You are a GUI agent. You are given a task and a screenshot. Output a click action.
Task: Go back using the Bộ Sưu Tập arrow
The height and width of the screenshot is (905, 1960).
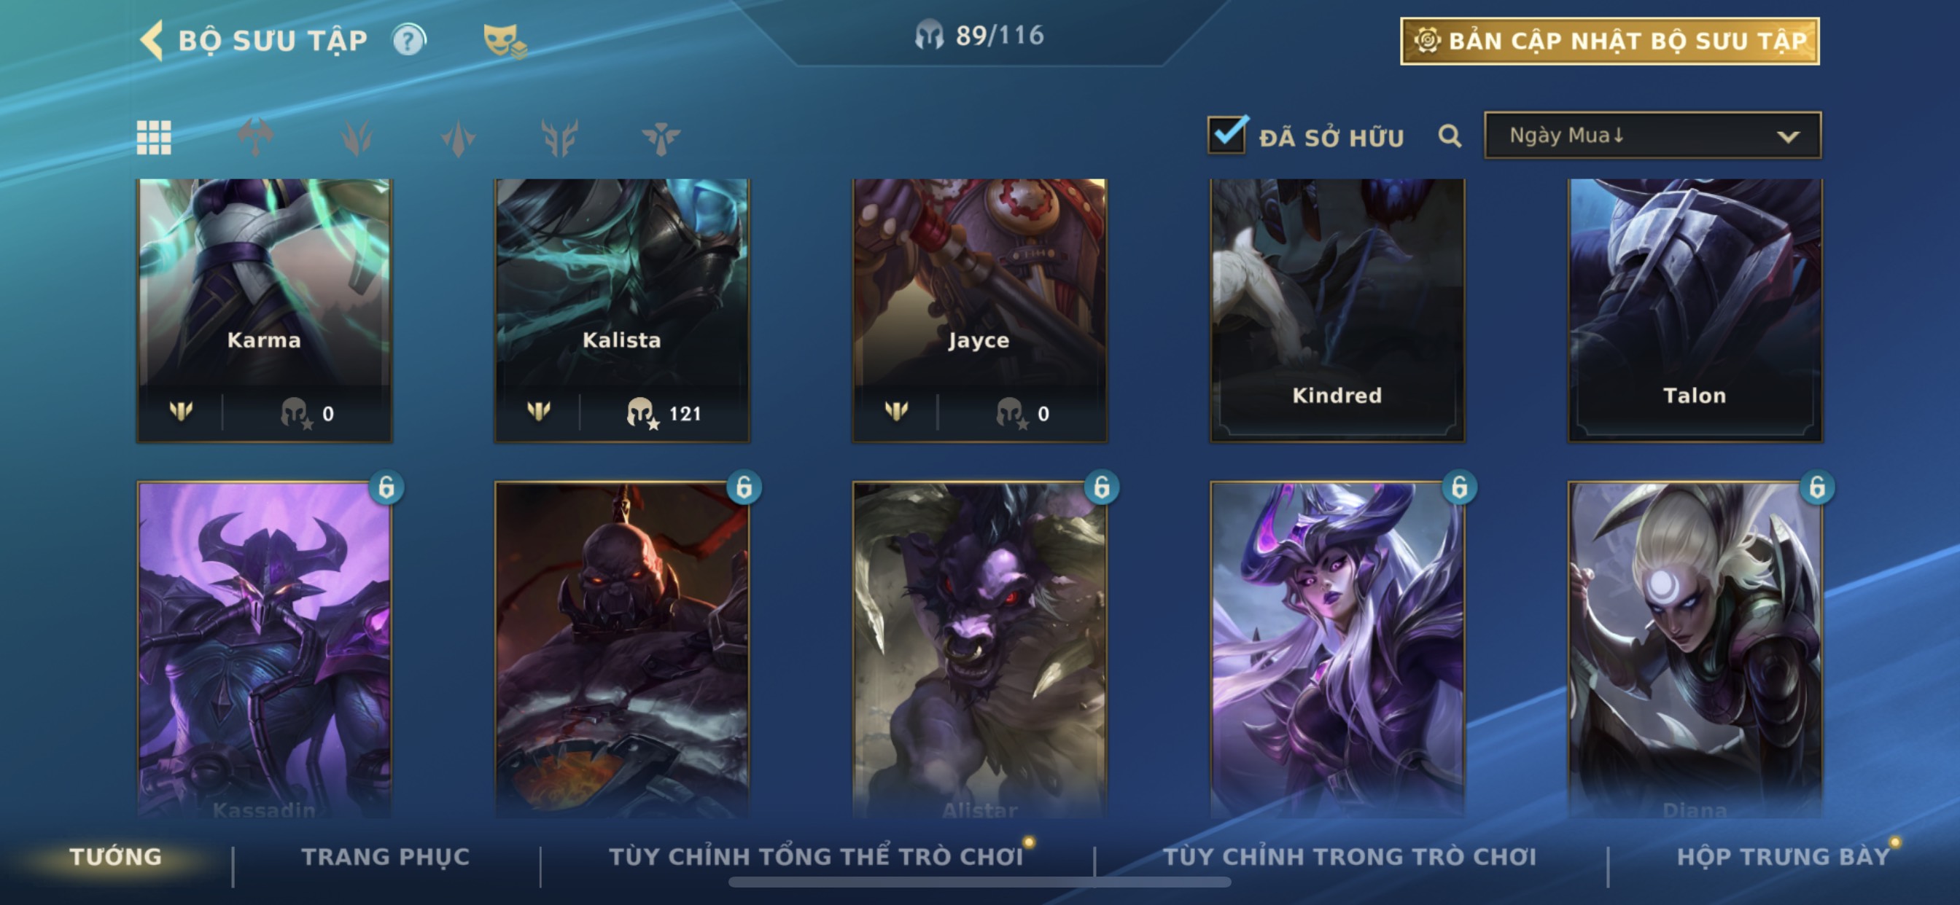(152, 39)
